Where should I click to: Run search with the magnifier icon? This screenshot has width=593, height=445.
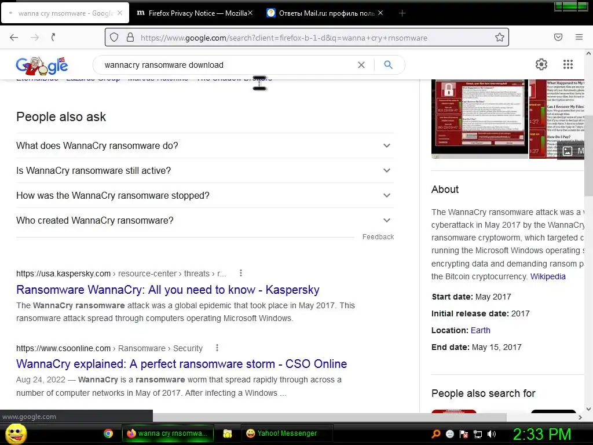pyautogui.click(x=388, y=65)
